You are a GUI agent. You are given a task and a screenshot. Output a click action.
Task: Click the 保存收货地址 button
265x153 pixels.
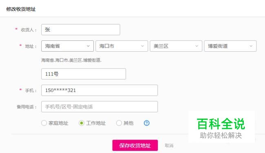click(135, 145)
